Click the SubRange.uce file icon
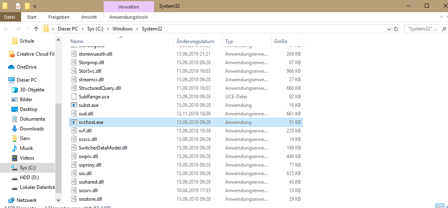Viewport: 448px width, 208px height. [74, 97]
